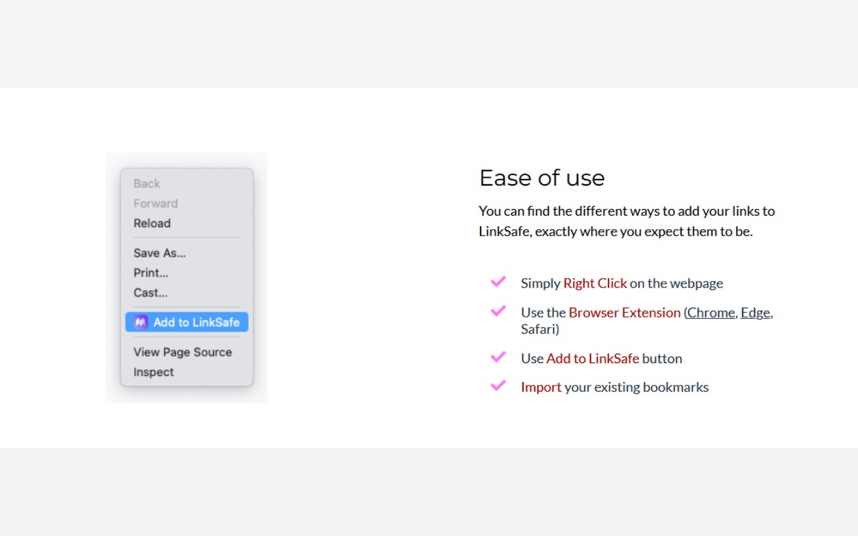This screenshot has height=536, width=858.
Task: Click the red Import text
Action: tap(541, 387)
